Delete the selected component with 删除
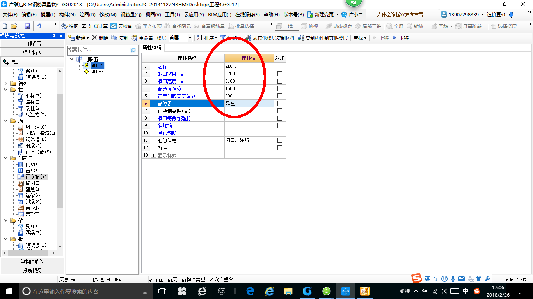Image resolution: width=533 pixels, height=299 pixels. pos(100,38)
